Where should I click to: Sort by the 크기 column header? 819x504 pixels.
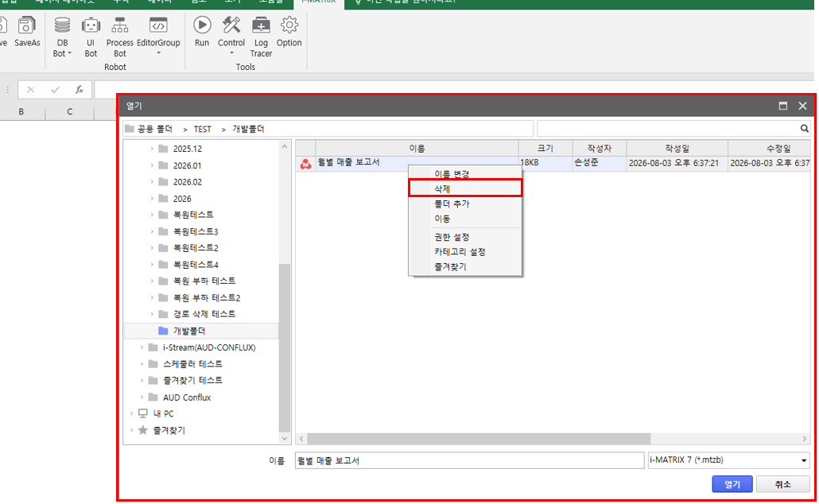[x=545, y=149]
